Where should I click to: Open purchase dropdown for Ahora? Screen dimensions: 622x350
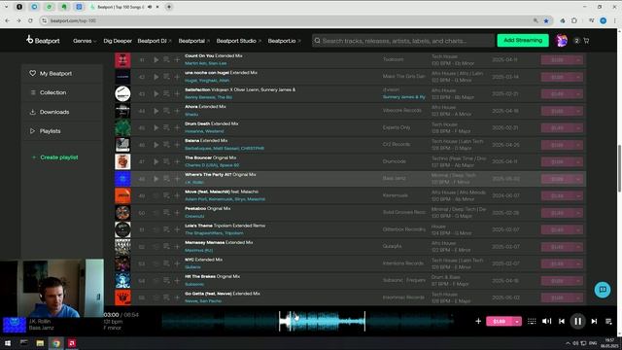(x=578, y=111)
